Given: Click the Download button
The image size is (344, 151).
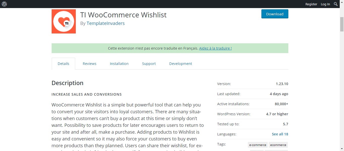Looking at the screenshot, I should coord(275,14).
